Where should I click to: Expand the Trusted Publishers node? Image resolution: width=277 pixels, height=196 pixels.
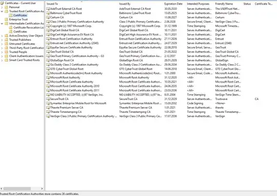tap(2, 40)
